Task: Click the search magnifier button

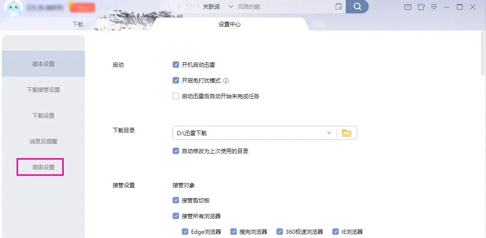Action: coord(357,6)
